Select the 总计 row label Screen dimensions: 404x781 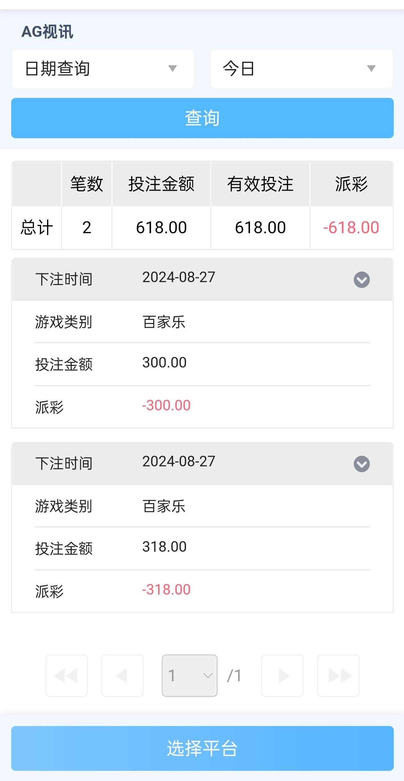[37, 228]
